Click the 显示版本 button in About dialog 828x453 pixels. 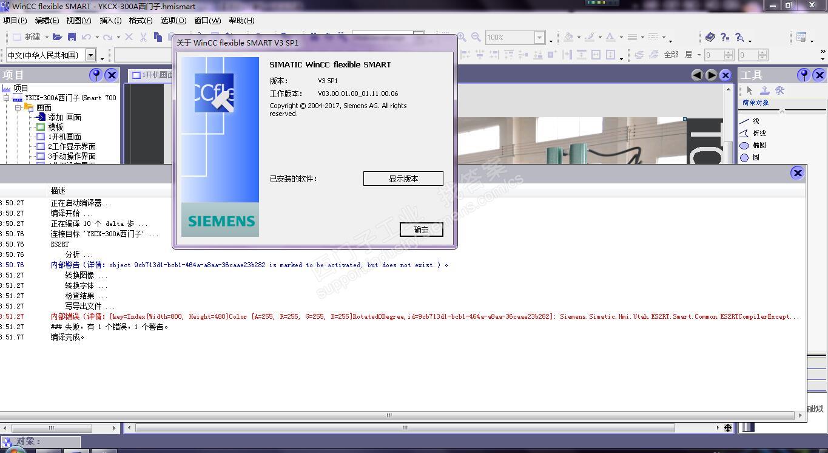click(403, 179)
